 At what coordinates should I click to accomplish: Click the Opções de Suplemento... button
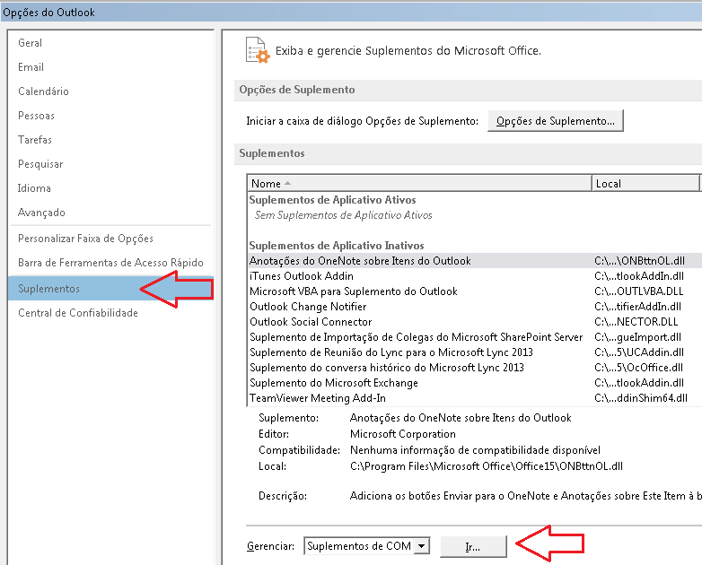(x=555, y=121)
